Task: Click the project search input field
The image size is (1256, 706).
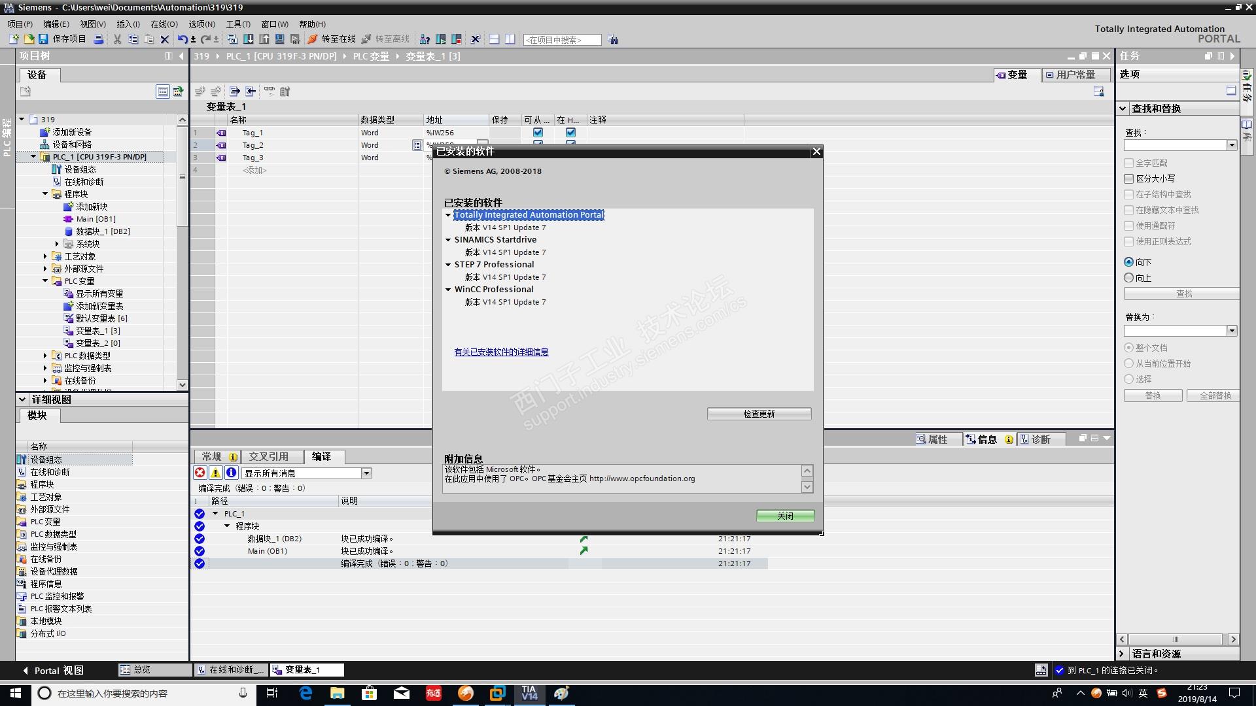Action: click(x=561, y=40)
